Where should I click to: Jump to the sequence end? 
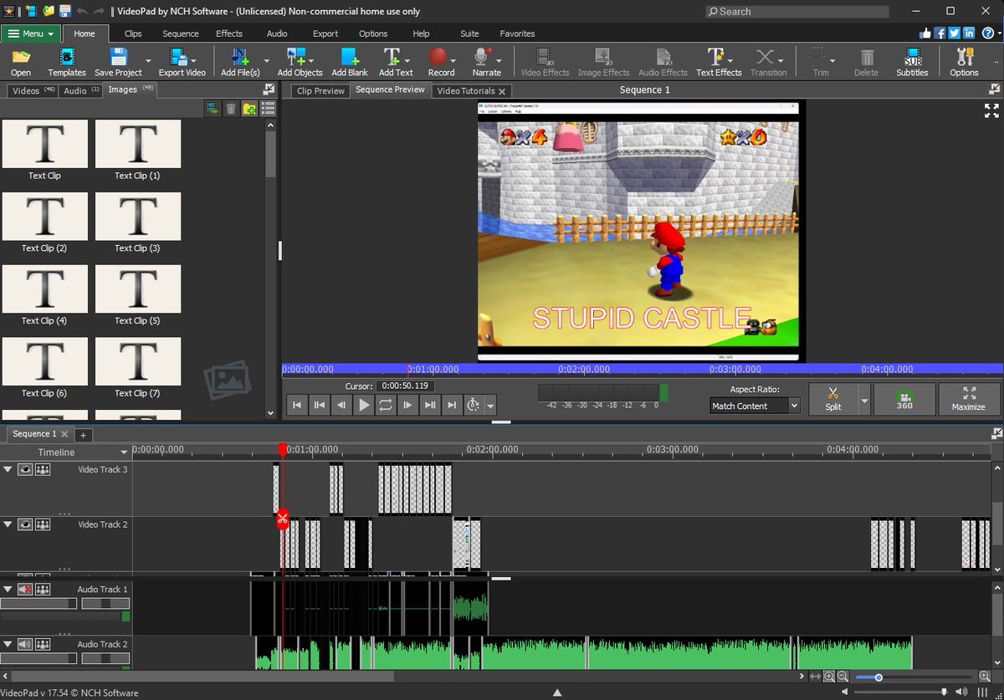pyautogui.click(x=451, y=405)
